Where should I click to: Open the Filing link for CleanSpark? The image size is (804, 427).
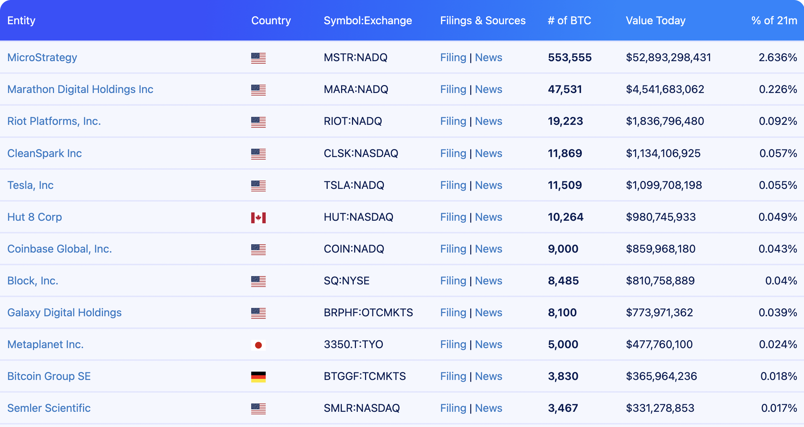point(453,153)
